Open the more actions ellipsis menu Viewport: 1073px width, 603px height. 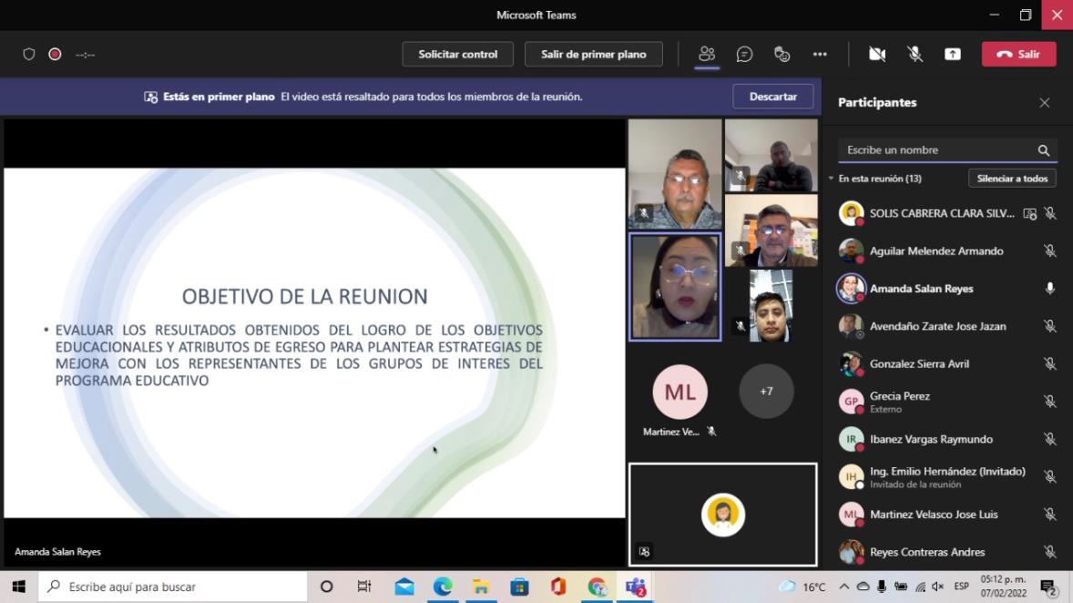820,54
